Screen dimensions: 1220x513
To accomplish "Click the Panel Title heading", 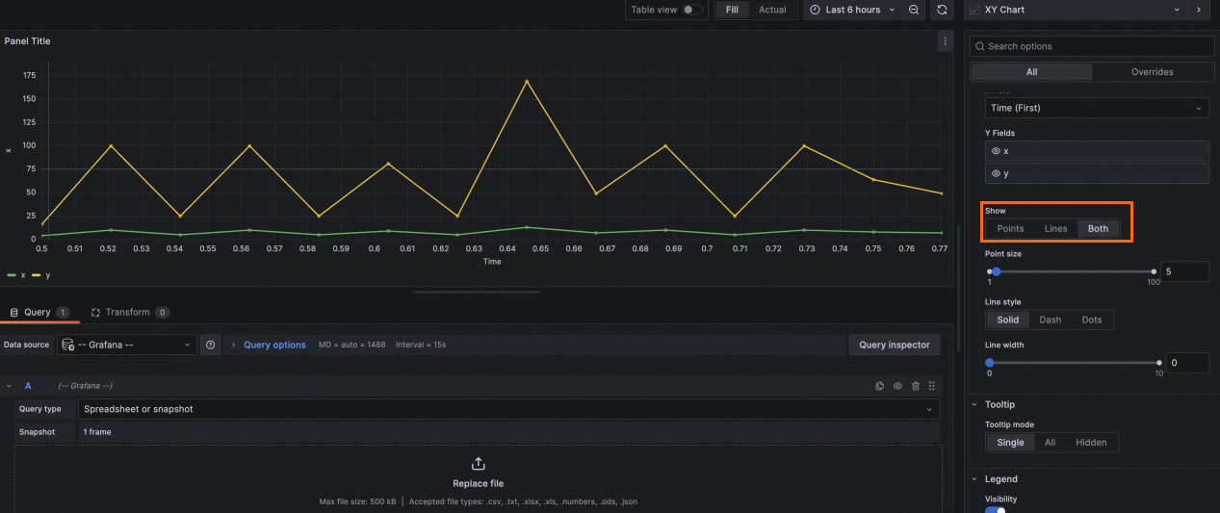I will click(28, 41).
